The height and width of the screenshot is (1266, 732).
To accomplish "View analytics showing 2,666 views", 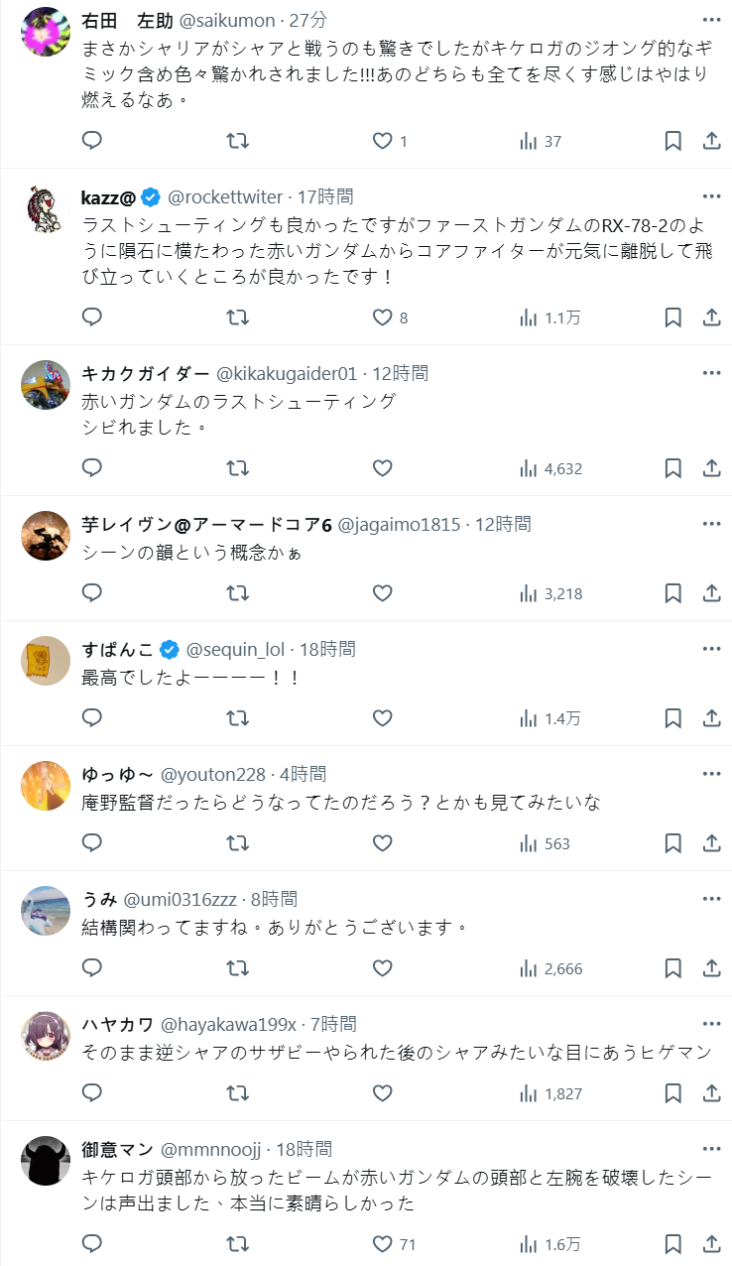I will (x=551, y=968).
